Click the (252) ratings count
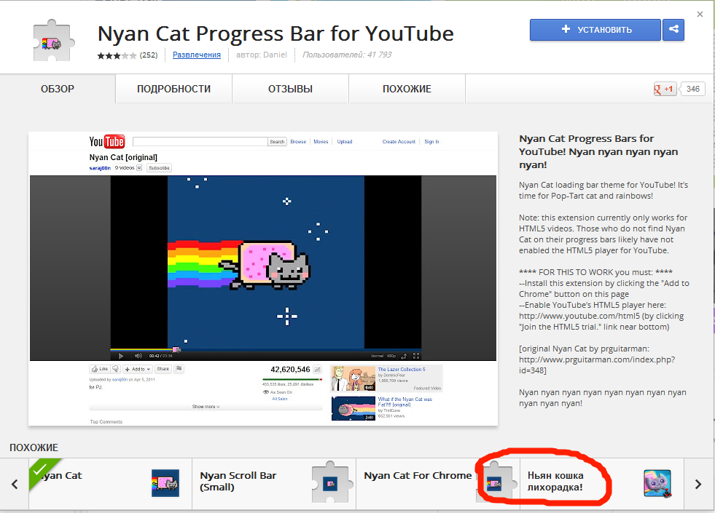 point(149,55)
